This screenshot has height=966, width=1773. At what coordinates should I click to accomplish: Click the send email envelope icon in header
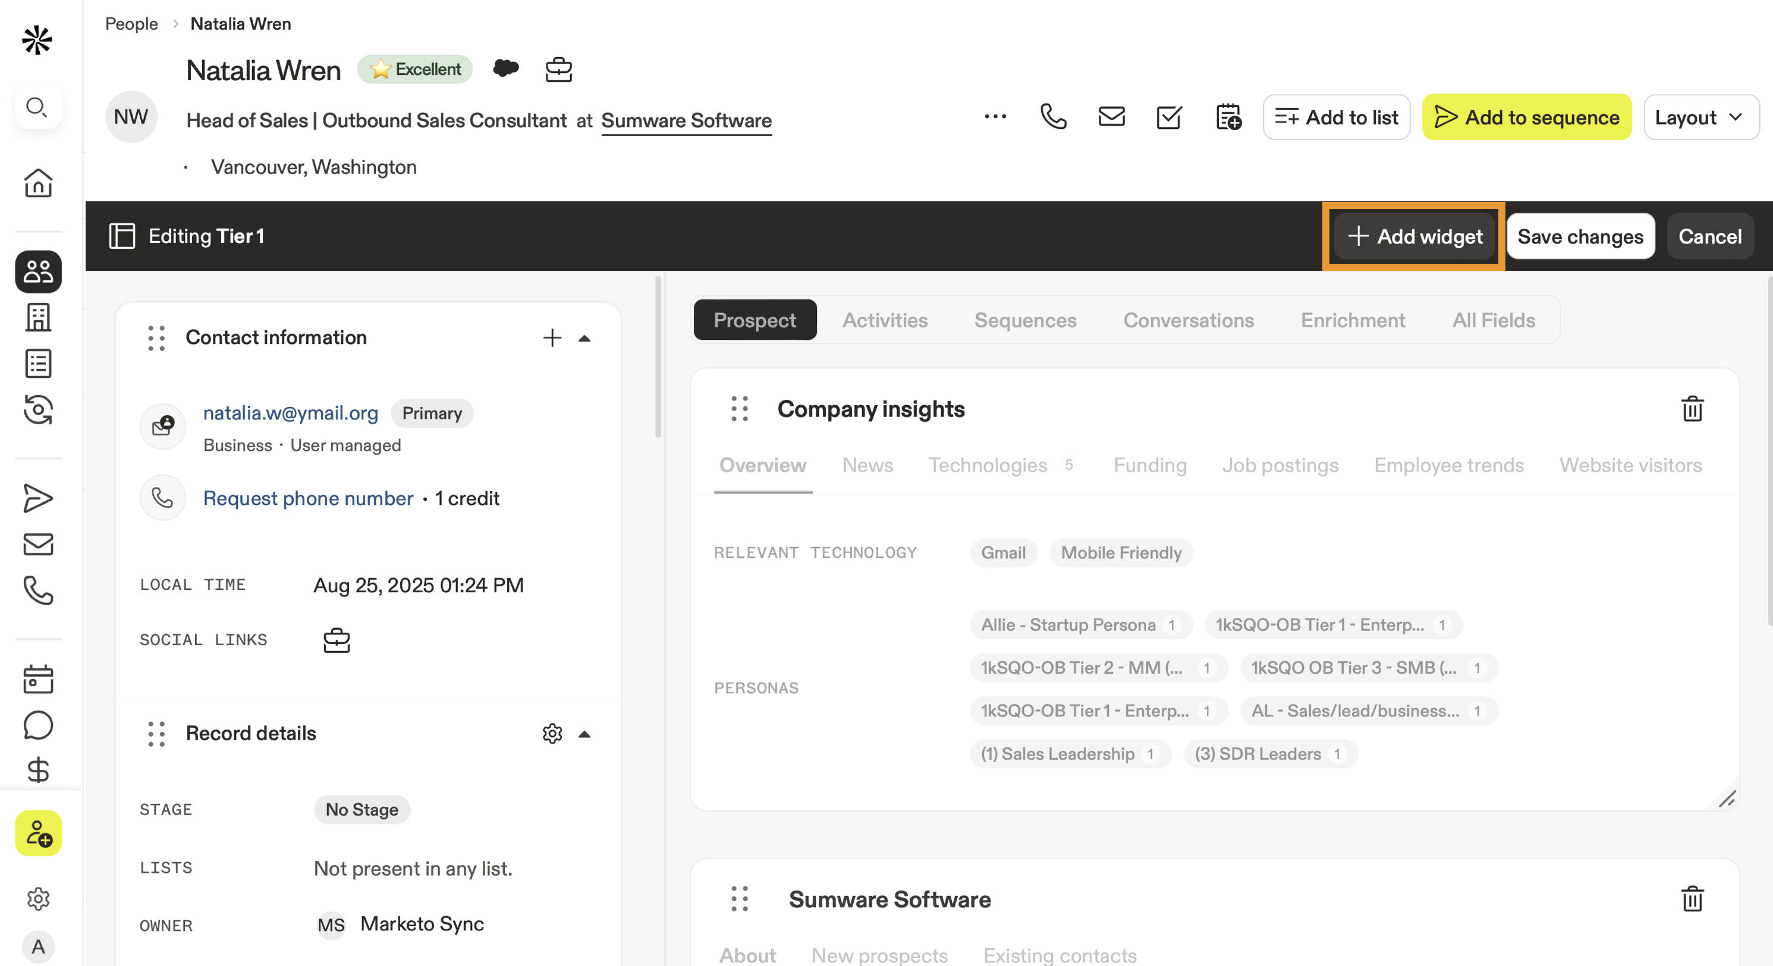[1112, 117]
